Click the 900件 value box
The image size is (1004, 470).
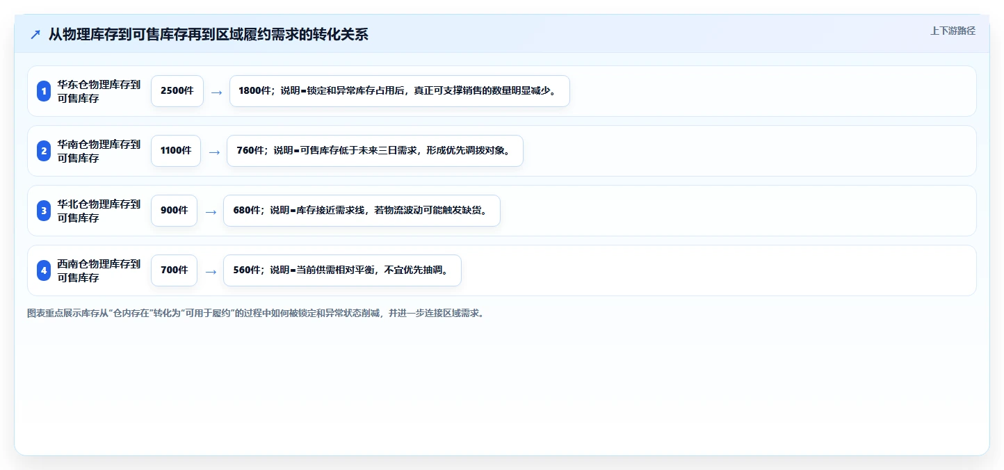pyautogui.click(x=174, y=211)
